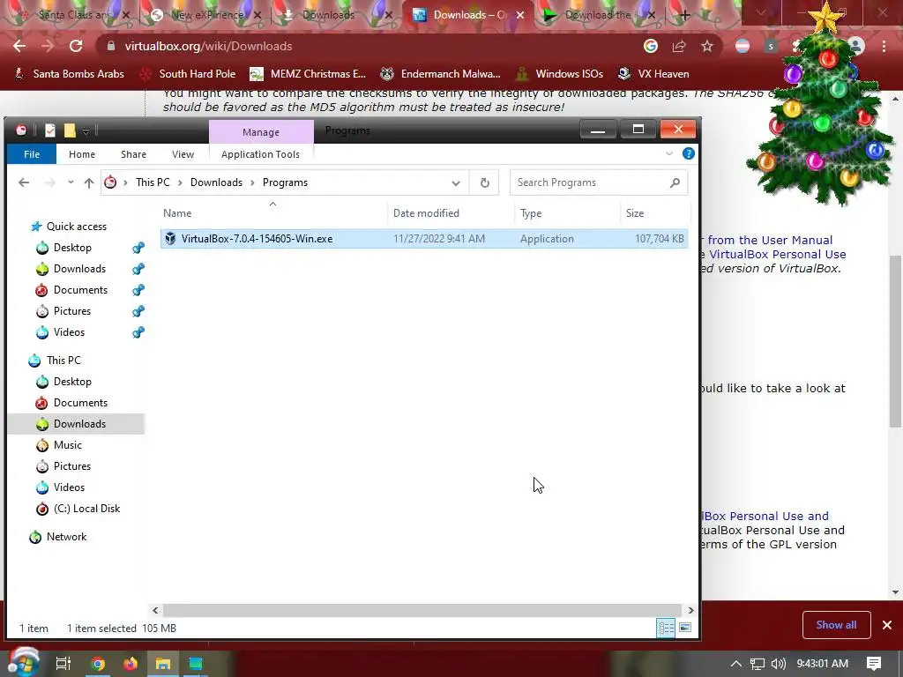Go up one folder level in Explorer
Image resolution: width=903 pixels, height=677 pixels.
89,182
